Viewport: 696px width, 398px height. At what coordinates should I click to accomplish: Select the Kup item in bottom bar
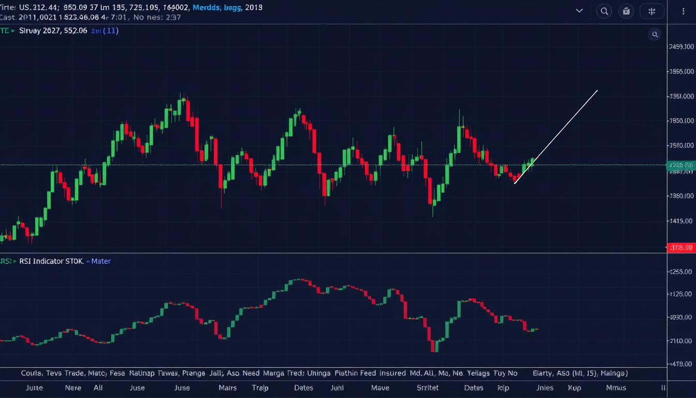[x=574, y=388]
